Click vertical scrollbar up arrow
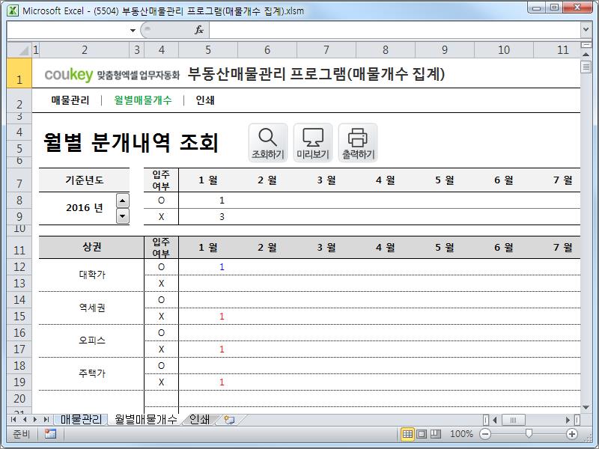 coord(586,55)
